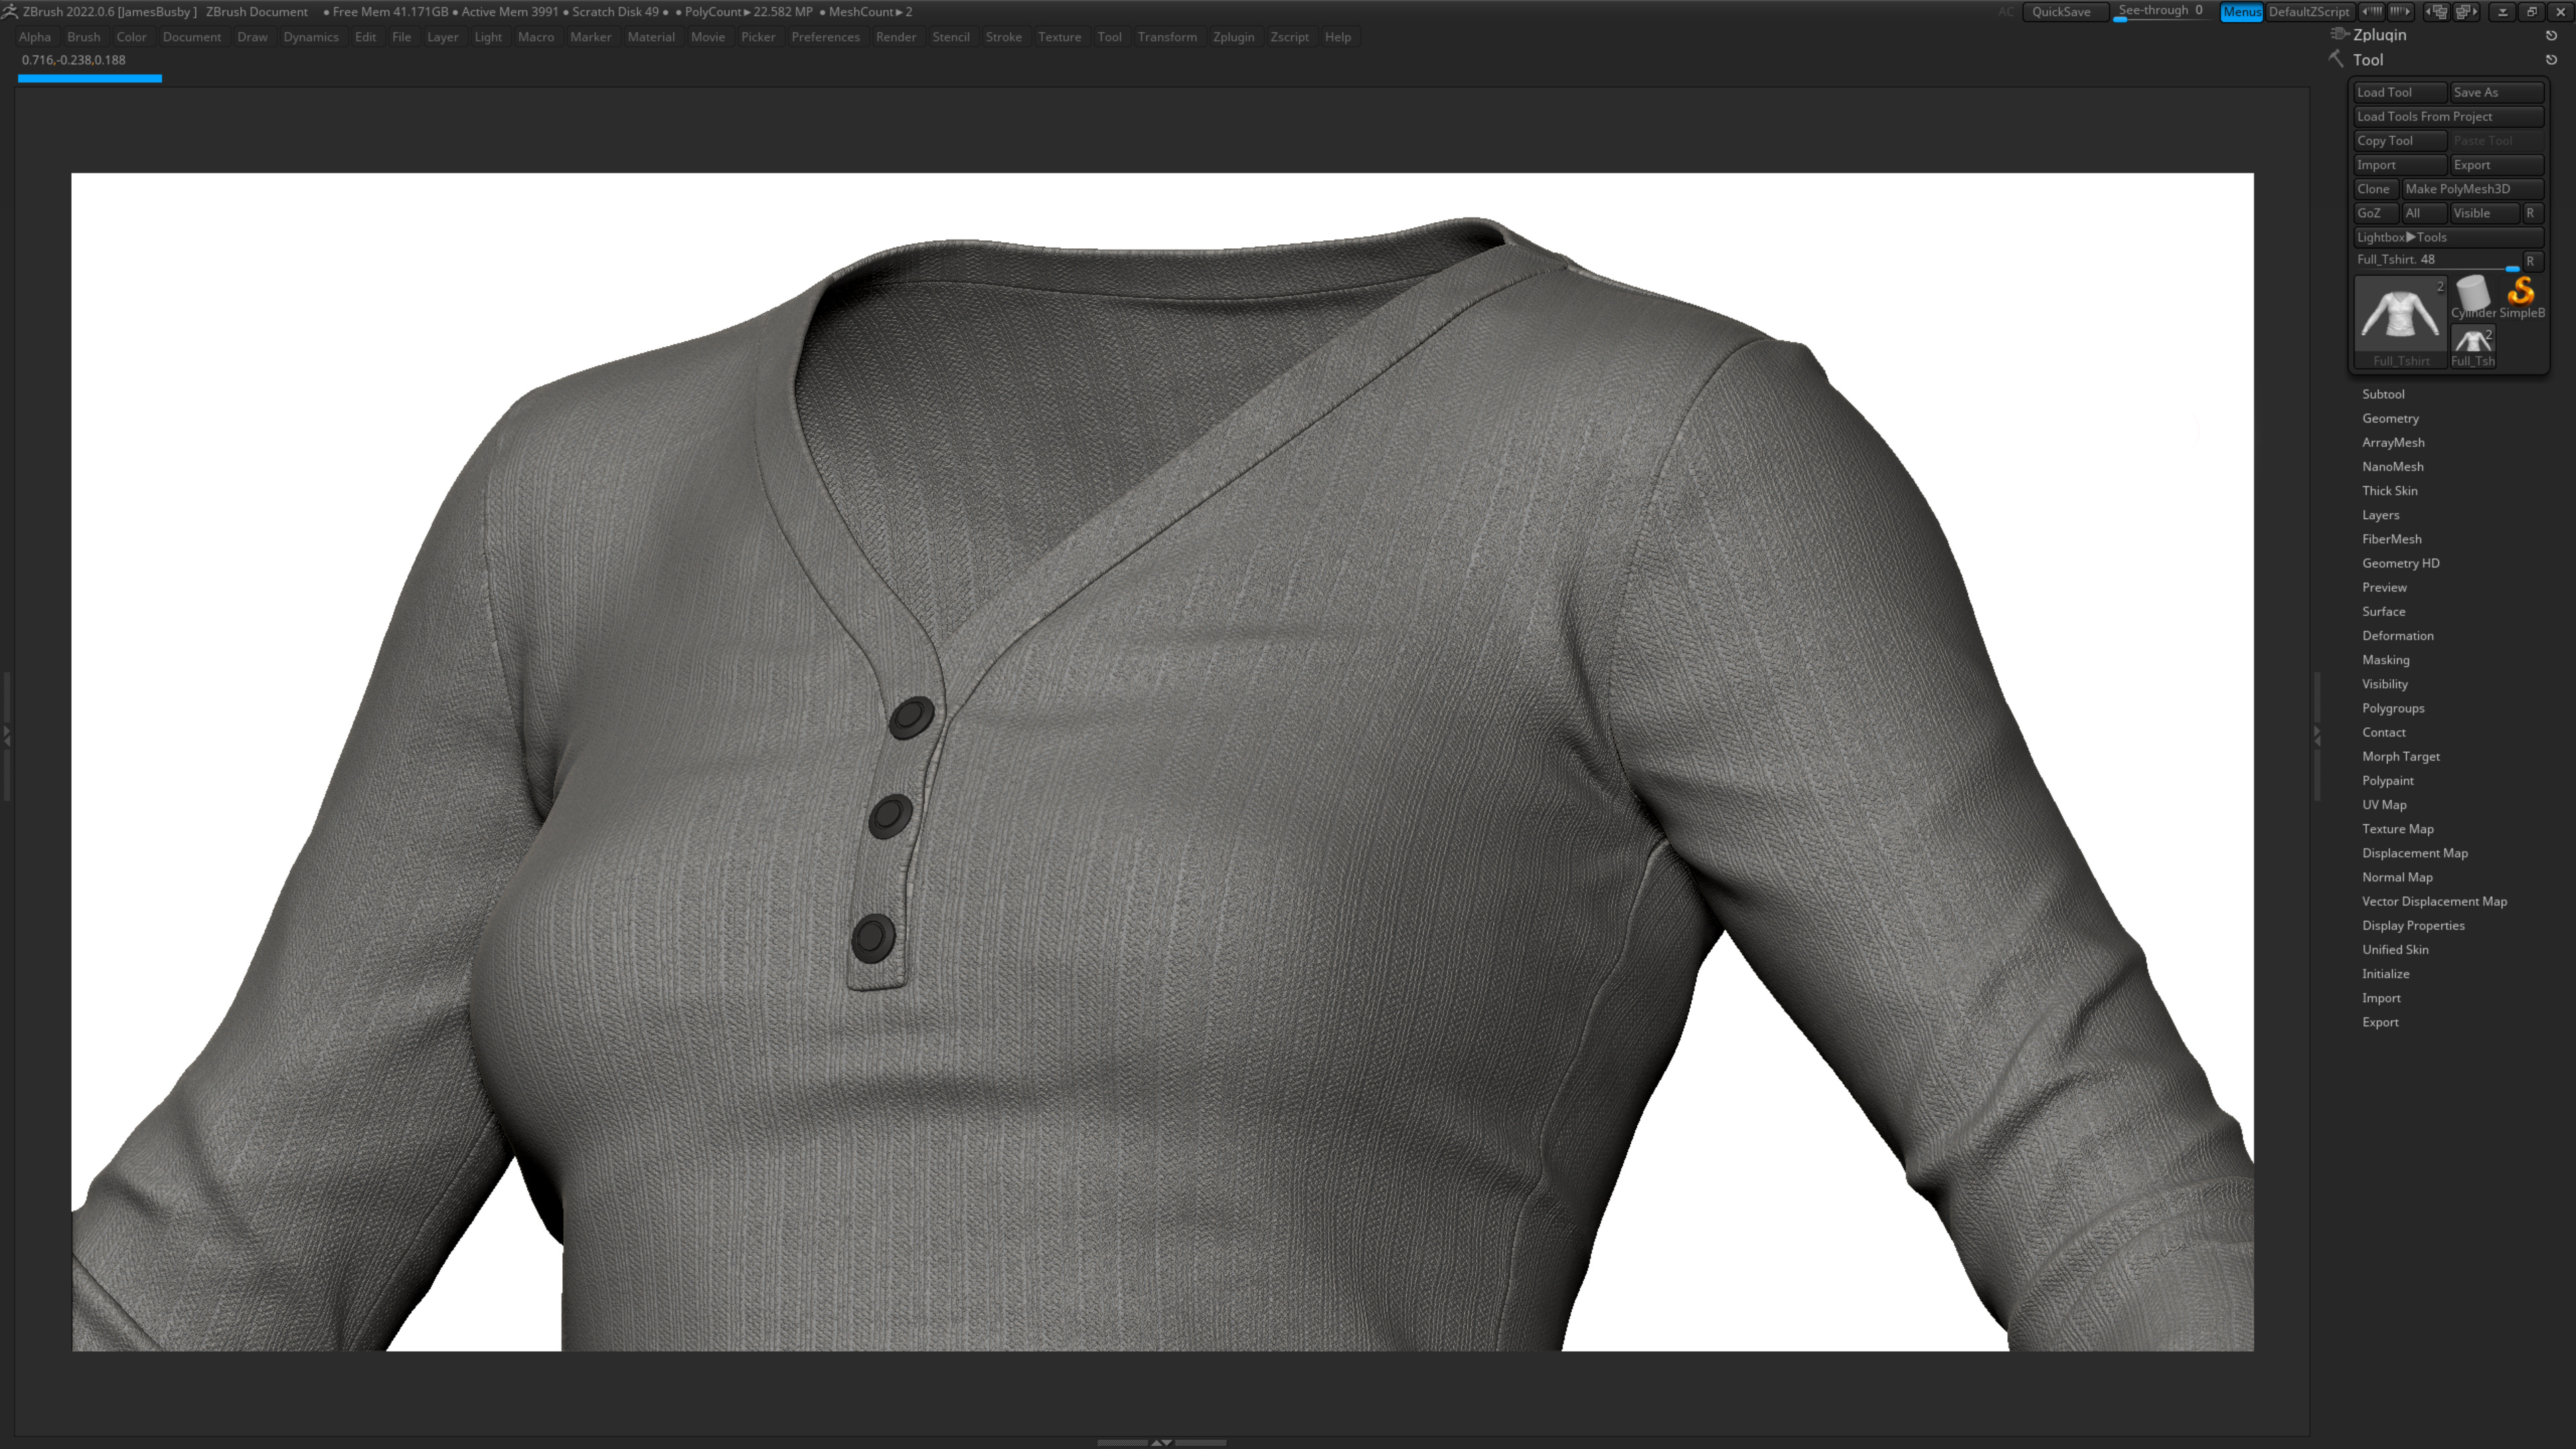
Task: Select the Cylinder tool thumbnail
Action: (x=2472, y=296)
